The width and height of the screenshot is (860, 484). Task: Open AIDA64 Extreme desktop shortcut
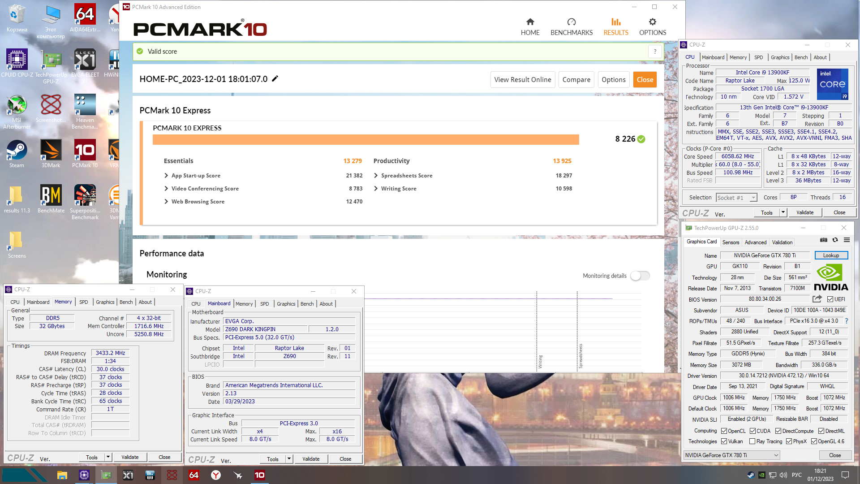coord(85,18)
